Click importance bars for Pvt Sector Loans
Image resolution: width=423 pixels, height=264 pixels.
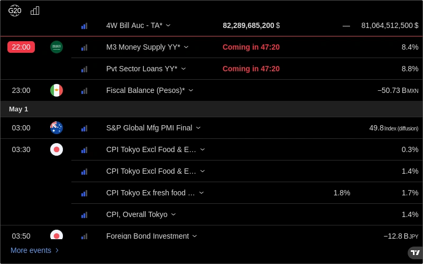click(84, 69)
